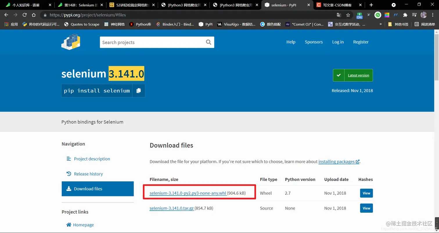Click the page vertical scrollbar thumb
The height and width of the screenshot is (233, 439).
(x=436, y=57)
